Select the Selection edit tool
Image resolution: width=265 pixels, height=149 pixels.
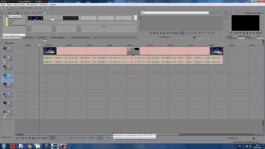coord(60,138)
